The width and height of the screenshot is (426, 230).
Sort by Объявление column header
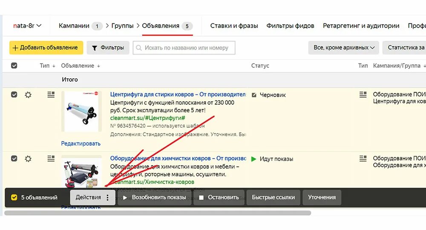[81, 65]
